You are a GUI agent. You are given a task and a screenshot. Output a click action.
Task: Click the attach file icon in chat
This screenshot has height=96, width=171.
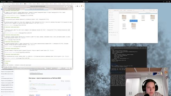tap(67, 95)
